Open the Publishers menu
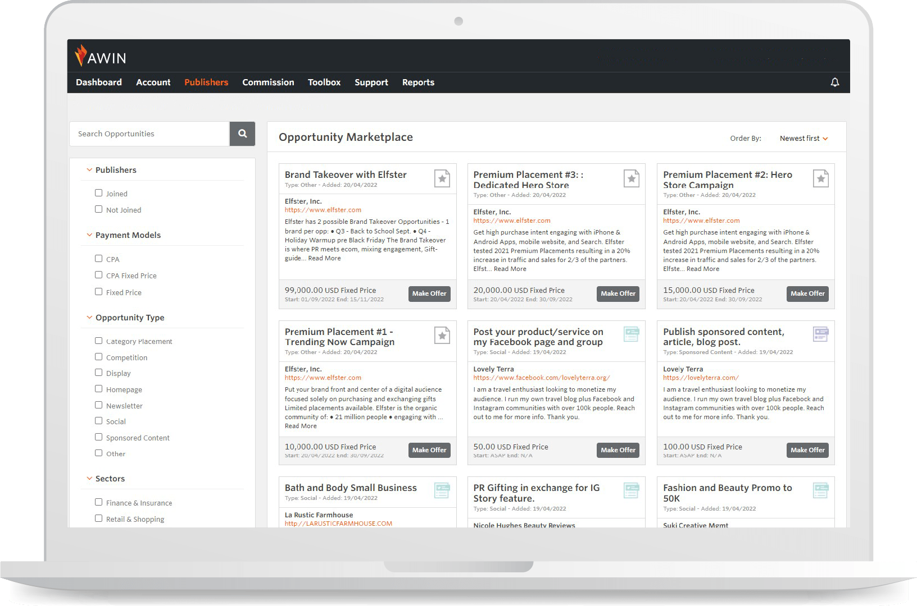 tap(206, 82)
